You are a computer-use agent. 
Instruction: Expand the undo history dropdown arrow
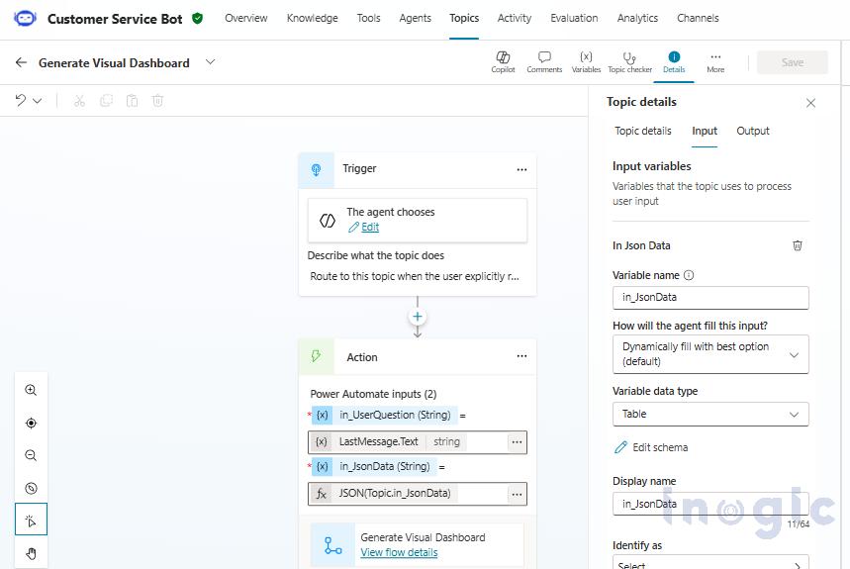point(38,101)
